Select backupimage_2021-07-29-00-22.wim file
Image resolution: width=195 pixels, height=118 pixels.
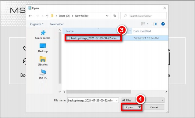coord(94,38)
